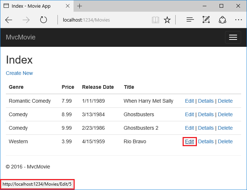Click the forward navigation arrow

pos(26,20)
